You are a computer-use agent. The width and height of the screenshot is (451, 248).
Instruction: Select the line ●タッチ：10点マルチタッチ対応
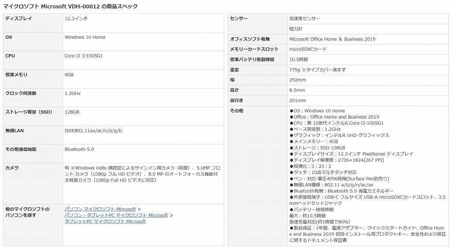(323, 172)
